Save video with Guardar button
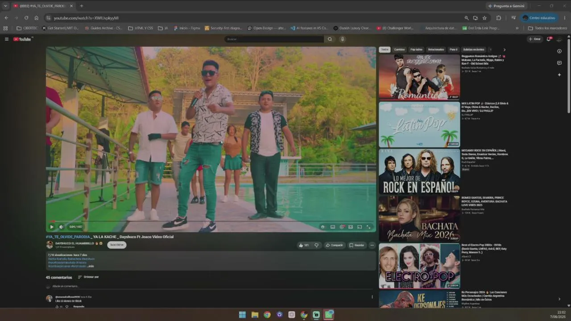This screenshot has width=571, height=321. tap(356, 245)
